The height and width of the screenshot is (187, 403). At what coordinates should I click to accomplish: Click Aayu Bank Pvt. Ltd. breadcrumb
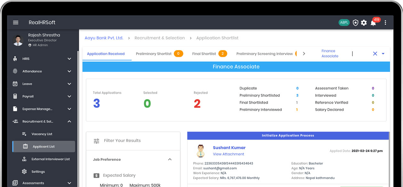[x=104, y=38]
